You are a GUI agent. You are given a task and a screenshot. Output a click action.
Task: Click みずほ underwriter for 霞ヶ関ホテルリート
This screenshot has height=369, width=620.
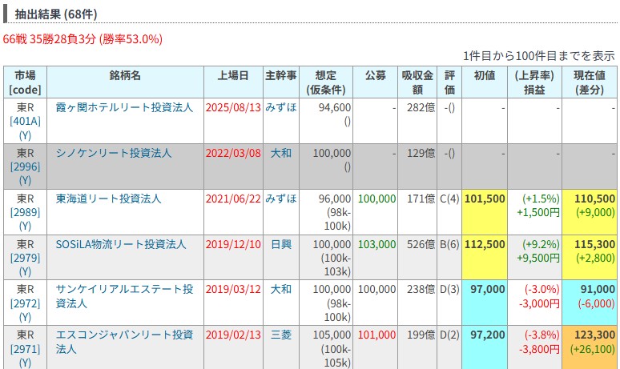[x=280, y=107]
